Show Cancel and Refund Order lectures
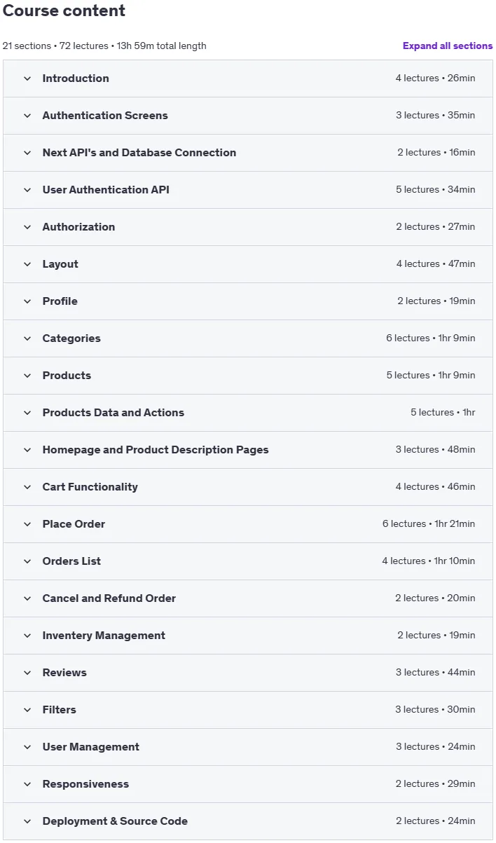The image size is (496, 843). [248, 598]
